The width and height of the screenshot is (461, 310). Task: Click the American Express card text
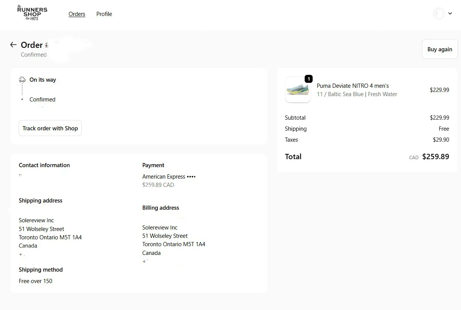pyautogui.click(x=169, y=177)
